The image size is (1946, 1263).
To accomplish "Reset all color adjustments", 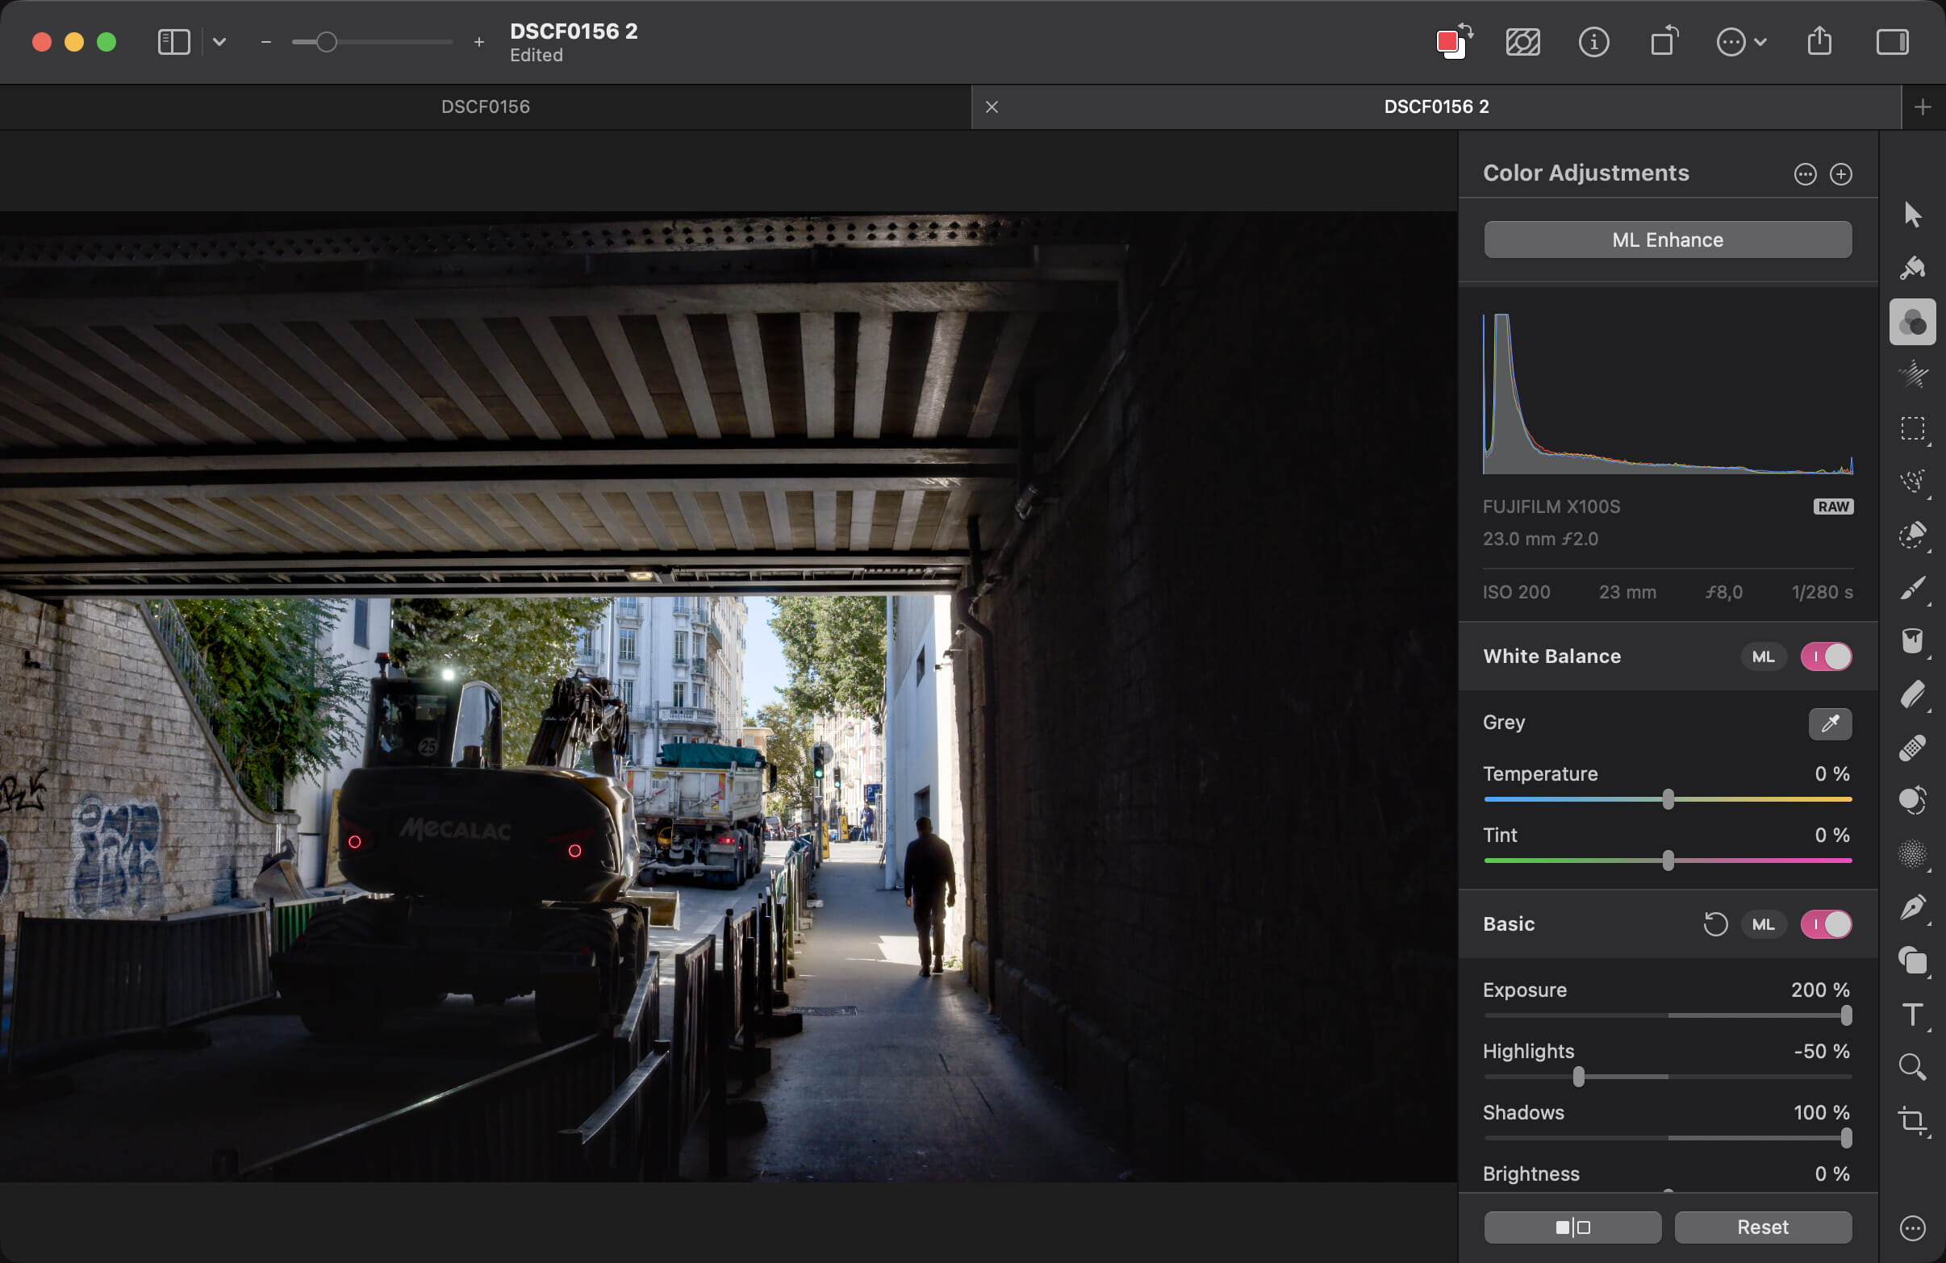I will coord(1762,1226).
